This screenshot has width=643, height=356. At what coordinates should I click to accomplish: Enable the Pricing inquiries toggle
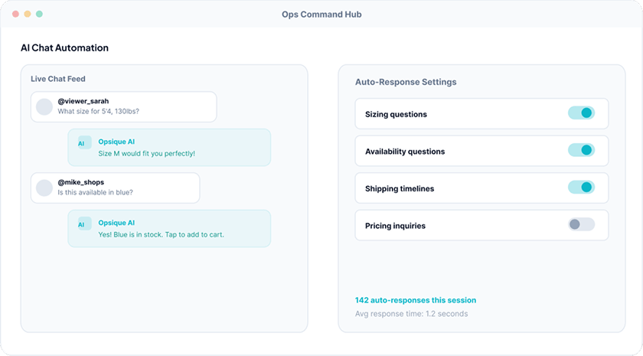[581, 224]
